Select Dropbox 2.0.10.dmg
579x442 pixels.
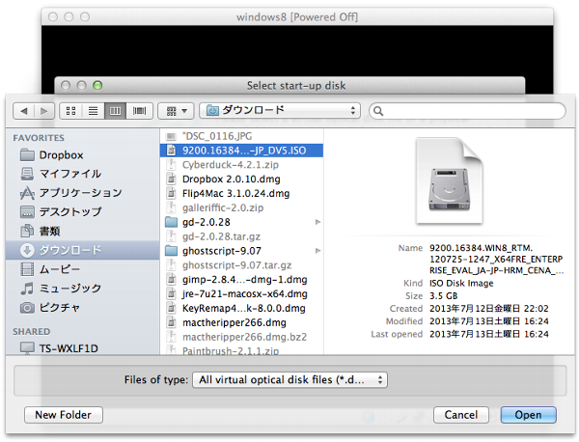241,180
